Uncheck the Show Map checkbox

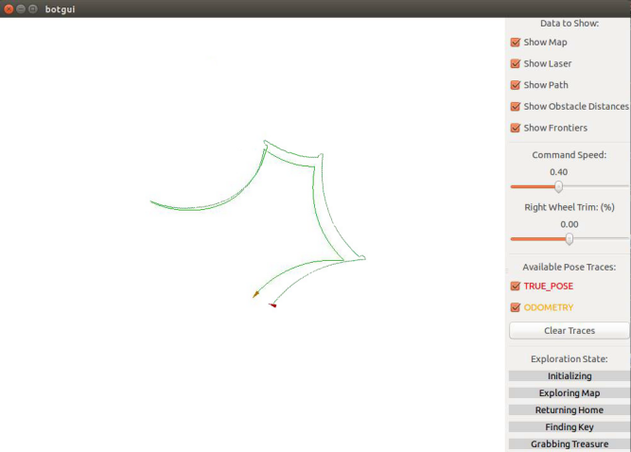click(515, 43)
